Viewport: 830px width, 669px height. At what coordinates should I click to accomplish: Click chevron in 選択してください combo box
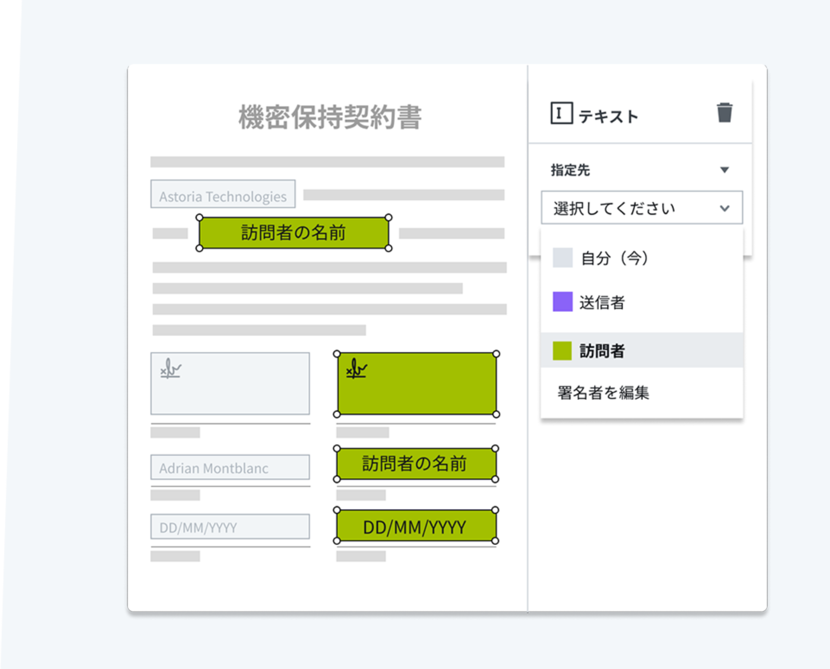coord(724,208)
